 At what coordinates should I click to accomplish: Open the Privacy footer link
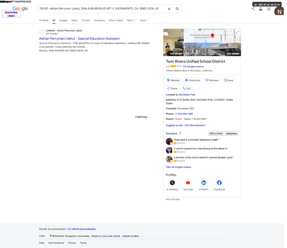72,243
